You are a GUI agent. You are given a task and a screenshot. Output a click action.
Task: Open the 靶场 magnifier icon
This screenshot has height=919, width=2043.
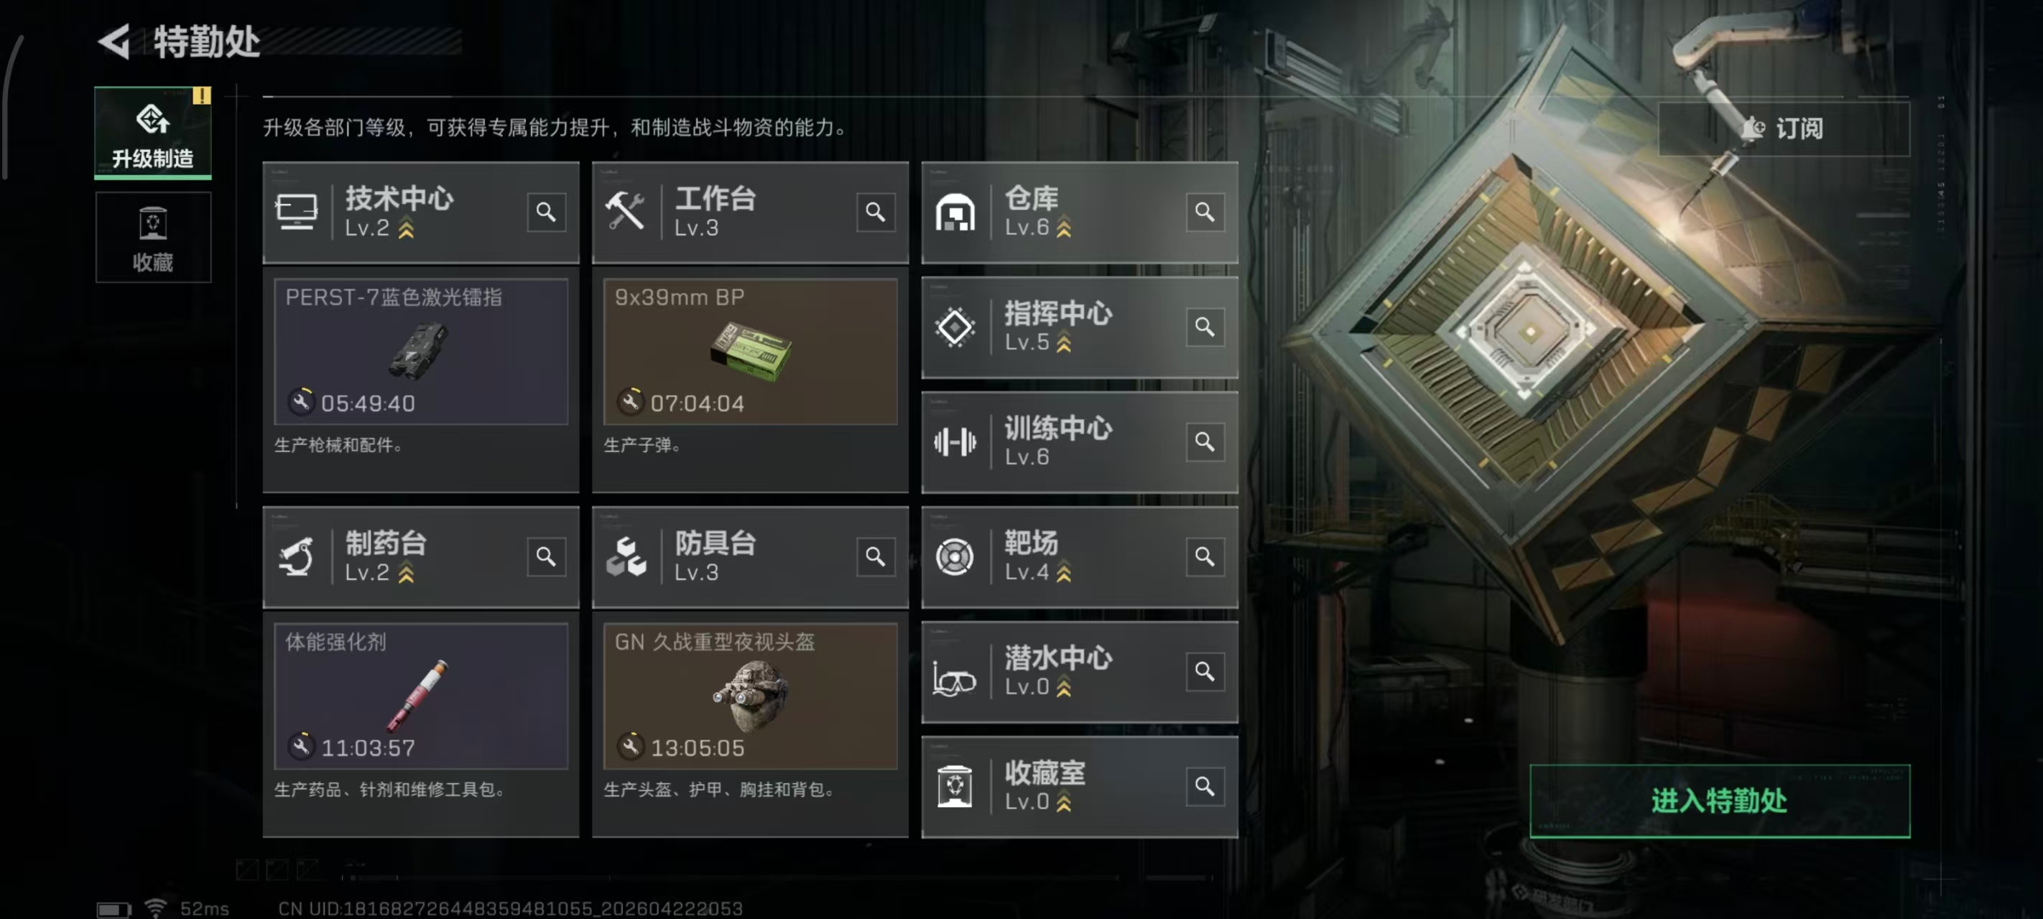coord(1204,556)
